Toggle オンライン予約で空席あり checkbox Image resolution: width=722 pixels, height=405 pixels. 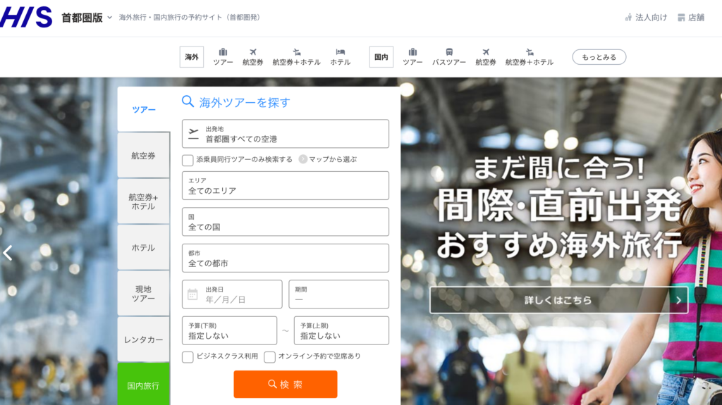(269, 356)
